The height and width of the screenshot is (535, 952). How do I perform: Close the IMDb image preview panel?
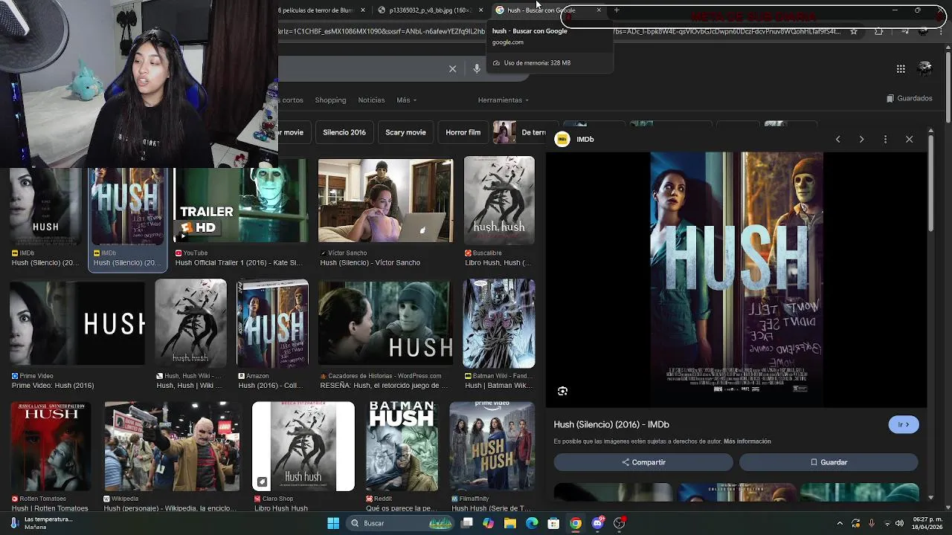(909, 139)
